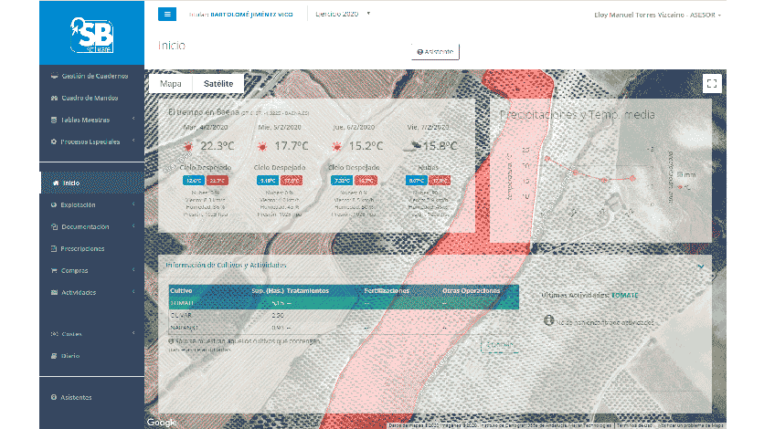Switch map view to Mapa
The width and height of the screenshot is (764, 429).
click(x=171, y=83)
